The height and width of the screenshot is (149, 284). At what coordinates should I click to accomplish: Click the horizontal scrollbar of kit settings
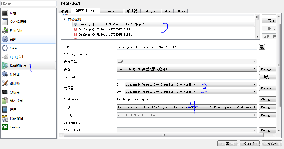(x=164, y=135)
